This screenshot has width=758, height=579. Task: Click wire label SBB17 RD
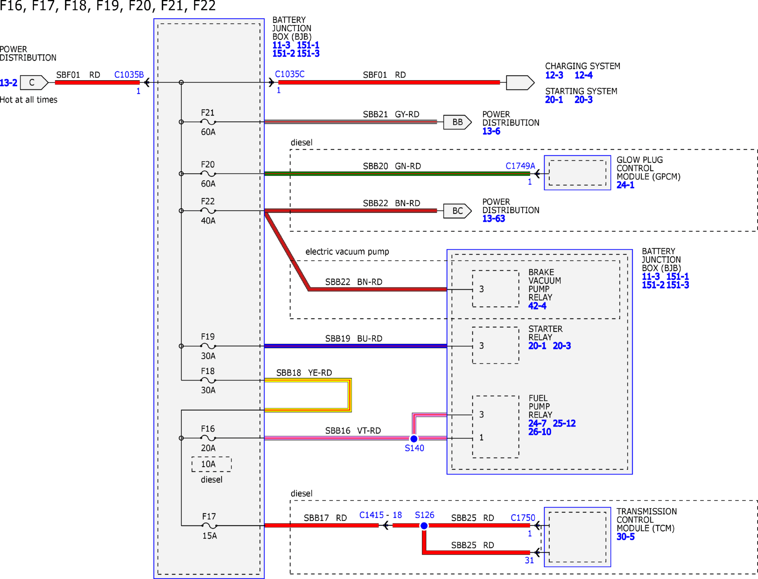(325, 518)
